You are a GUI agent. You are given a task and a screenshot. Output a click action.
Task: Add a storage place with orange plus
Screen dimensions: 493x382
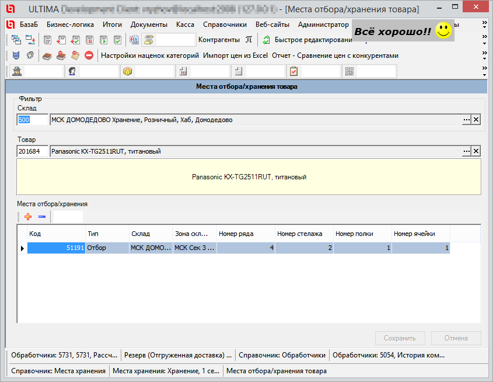(28, 217)
